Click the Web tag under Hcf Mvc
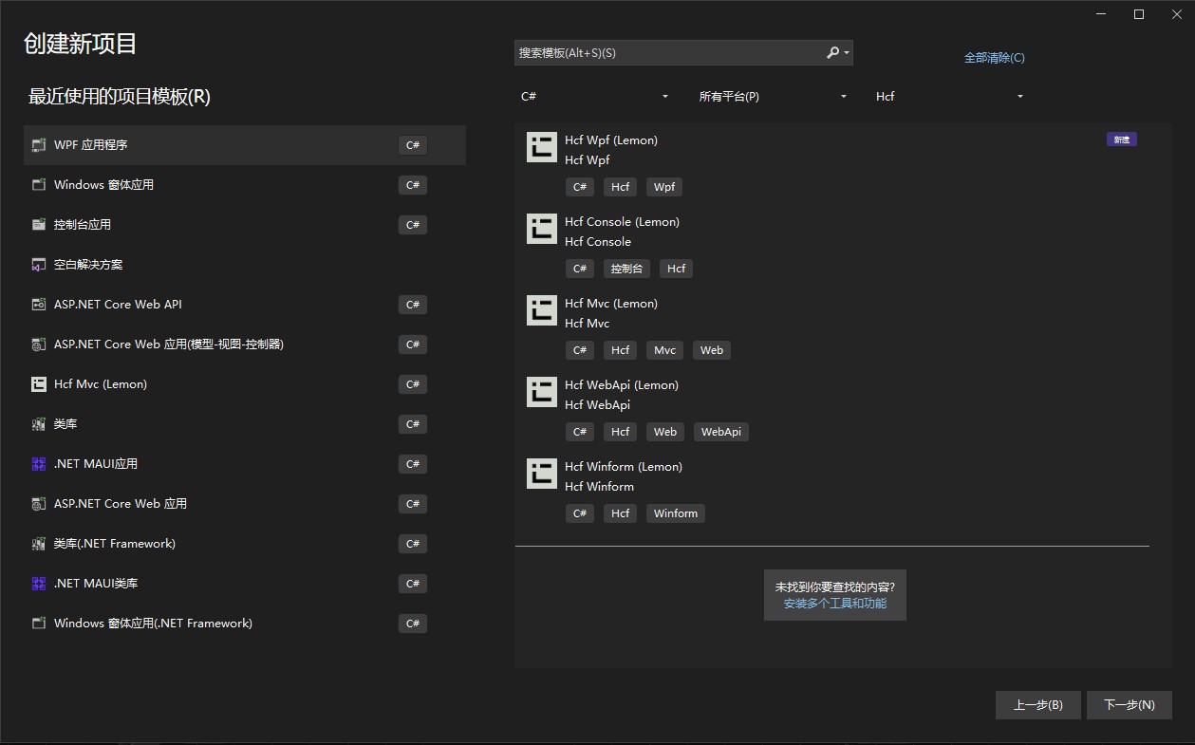Screen dimensions: 1195x745 (x=712, y=350)
